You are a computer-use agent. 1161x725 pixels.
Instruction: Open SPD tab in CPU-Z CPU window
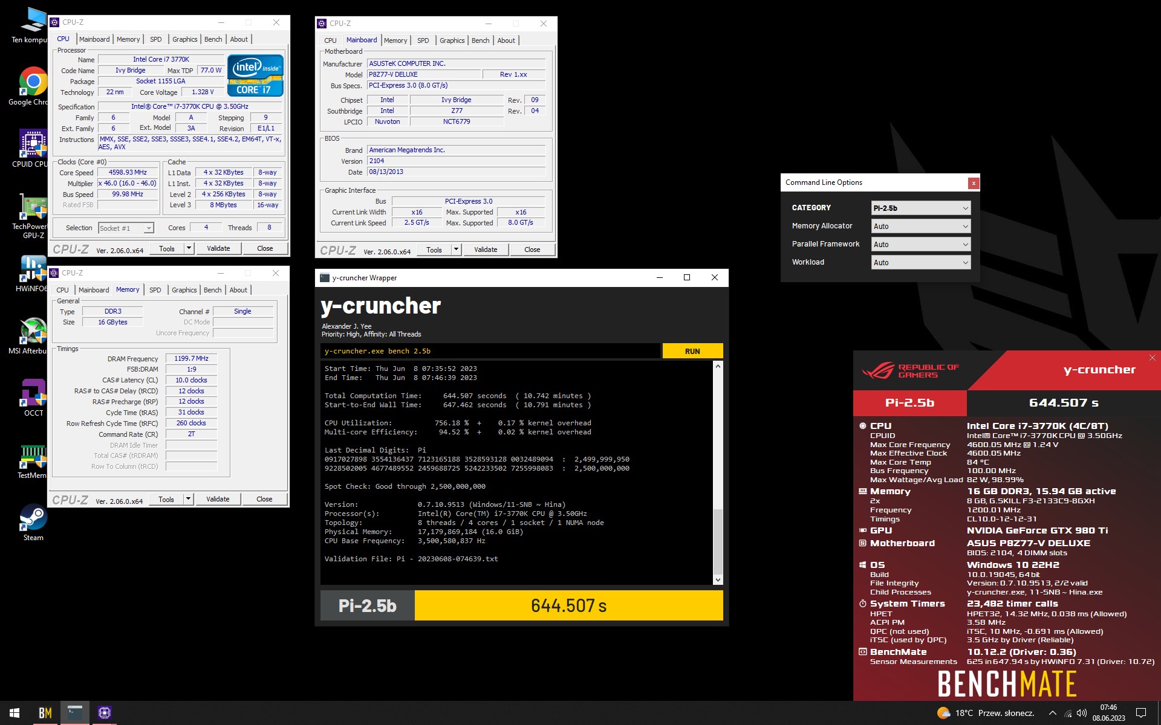click(x=156, y=39)
